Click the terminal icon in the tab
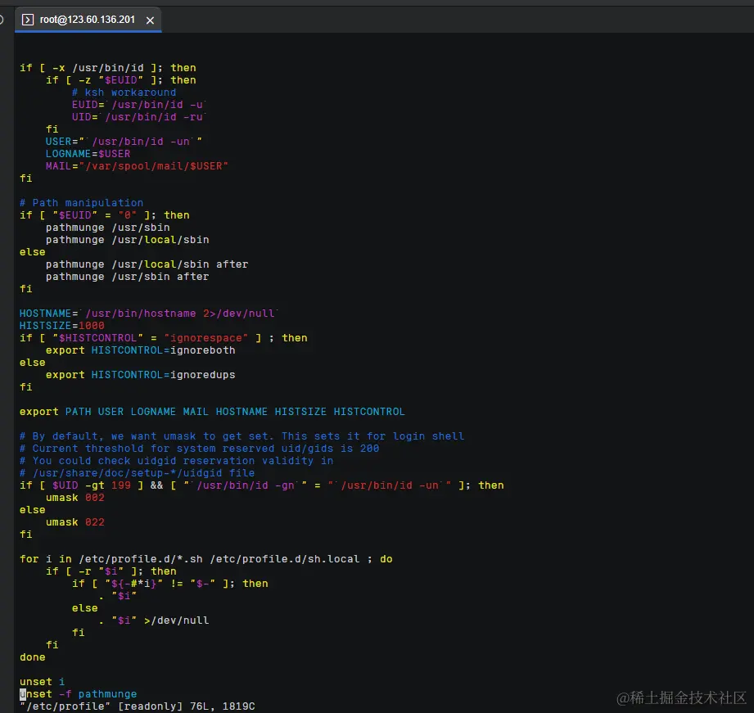The image size is (754, 713). coord(28,20)
